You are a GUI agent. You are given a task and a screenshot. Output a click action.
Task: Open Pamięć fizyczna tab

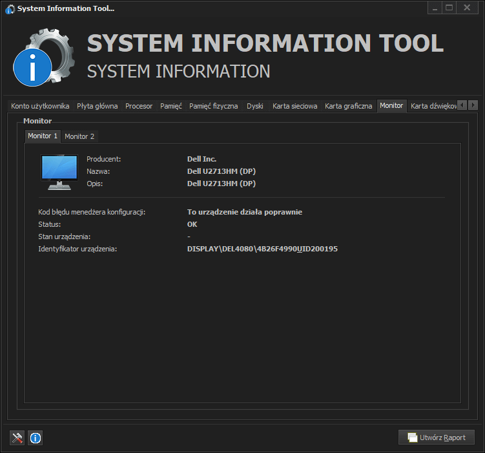coord(213,106)
